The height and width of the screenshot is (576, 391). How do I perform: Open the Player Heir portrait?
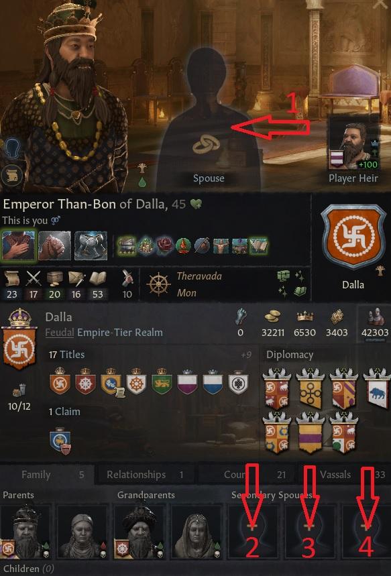point(353,146)
